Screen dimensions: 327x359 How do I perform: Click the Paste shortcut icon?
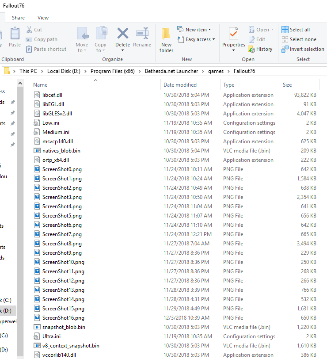pos(29,49)
